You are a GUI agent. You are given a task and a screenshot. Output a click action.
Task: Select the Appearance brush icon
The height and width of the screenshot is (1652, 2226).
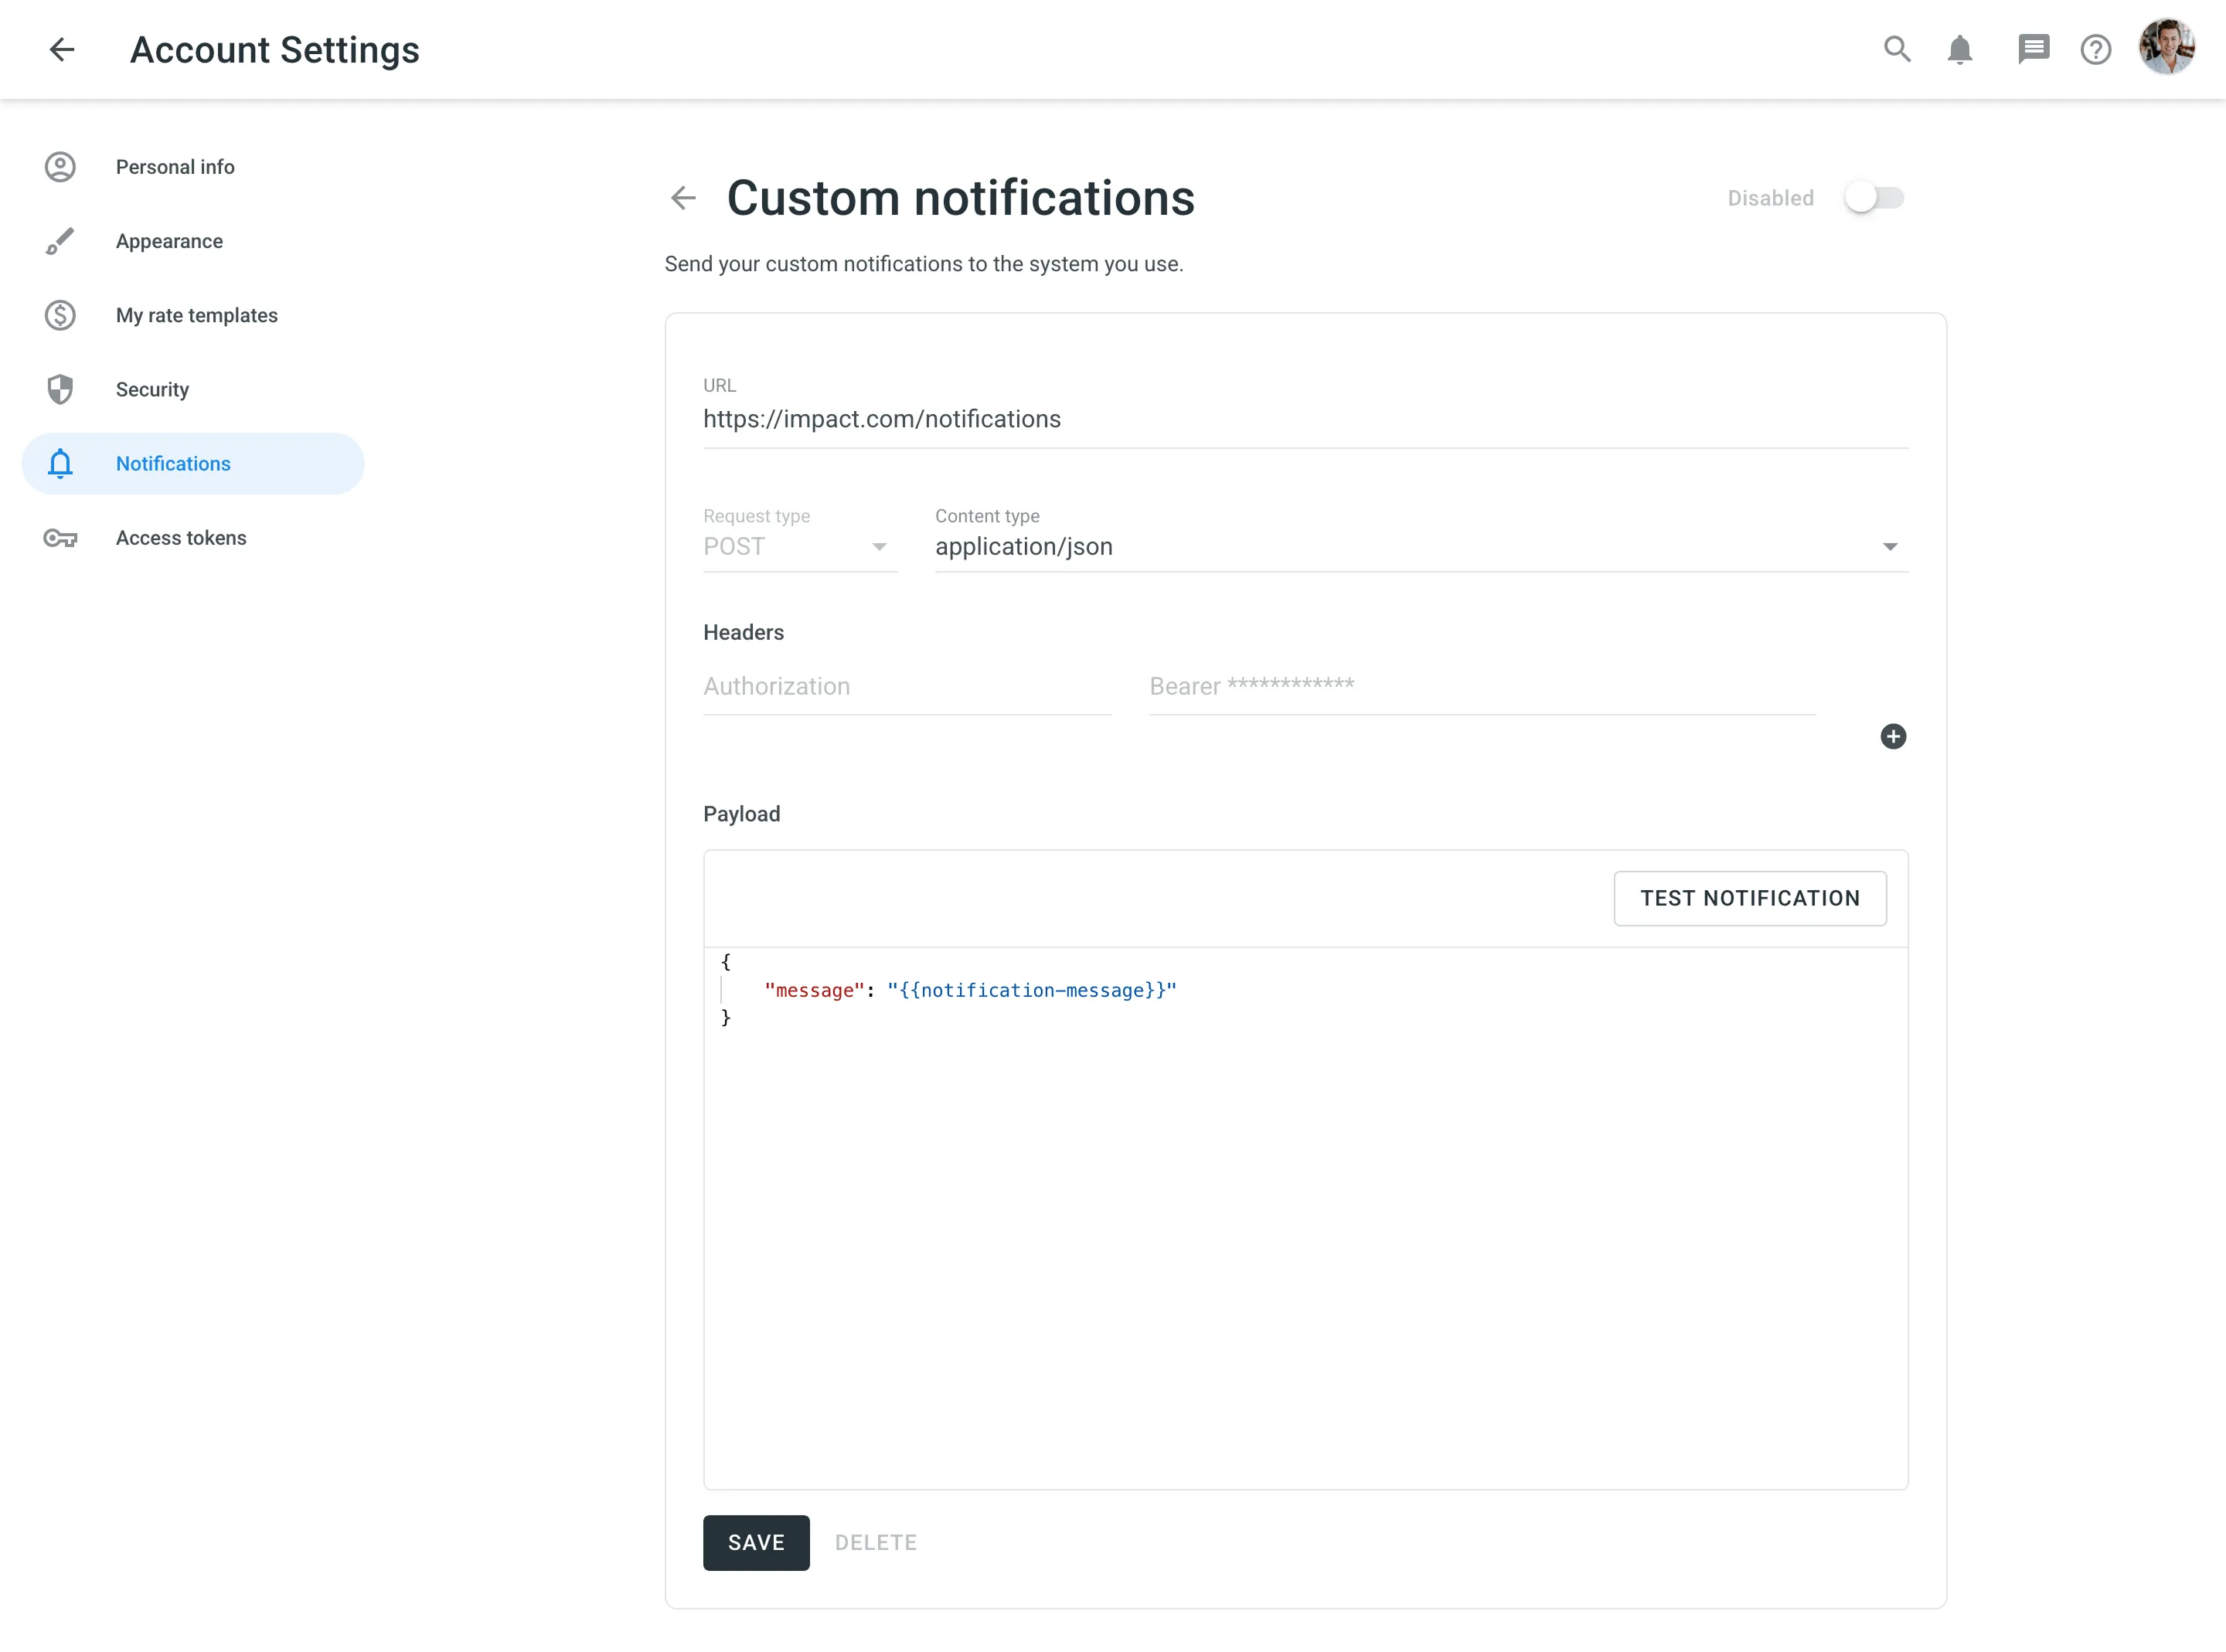tap(60, 241)
